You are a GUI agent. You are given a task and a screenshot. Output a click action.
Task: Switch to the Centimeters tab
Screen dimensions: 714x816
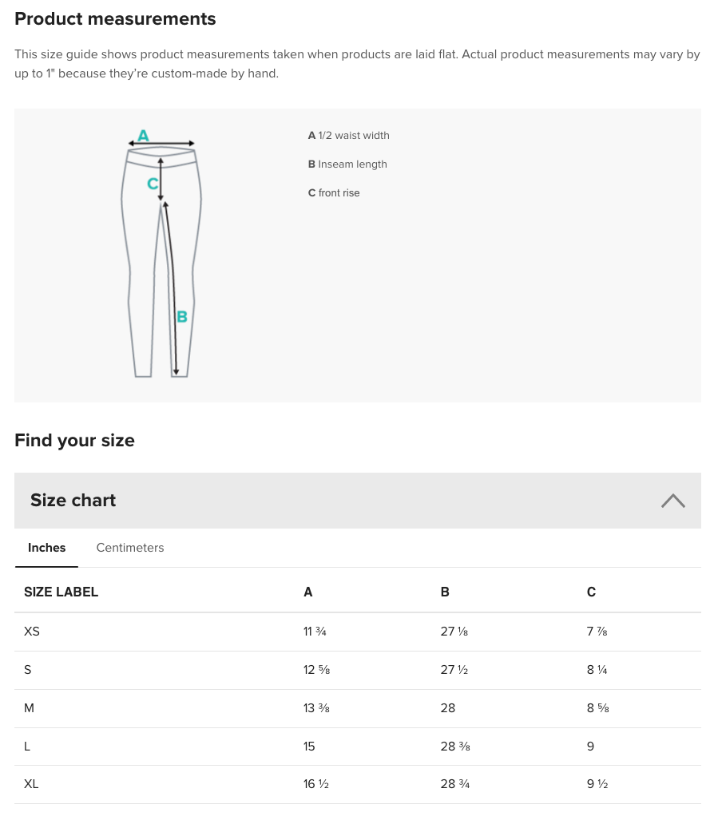(x=129, y=548)
